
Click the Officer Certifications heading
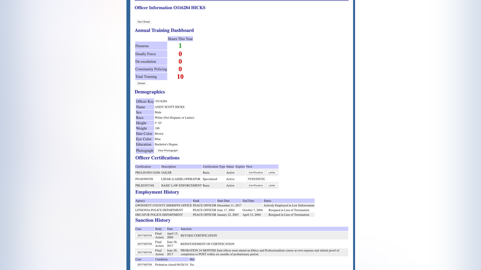coord(157,158)
